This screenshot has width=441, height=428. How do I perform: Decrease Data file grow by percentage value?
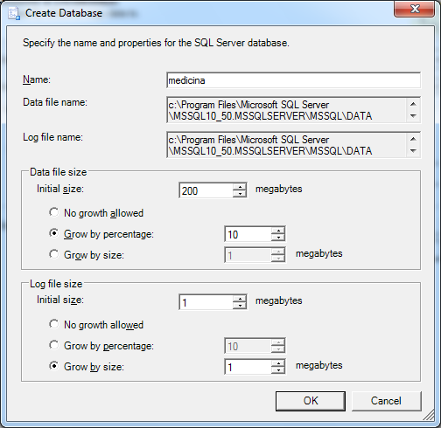click(x=278, y=238)
